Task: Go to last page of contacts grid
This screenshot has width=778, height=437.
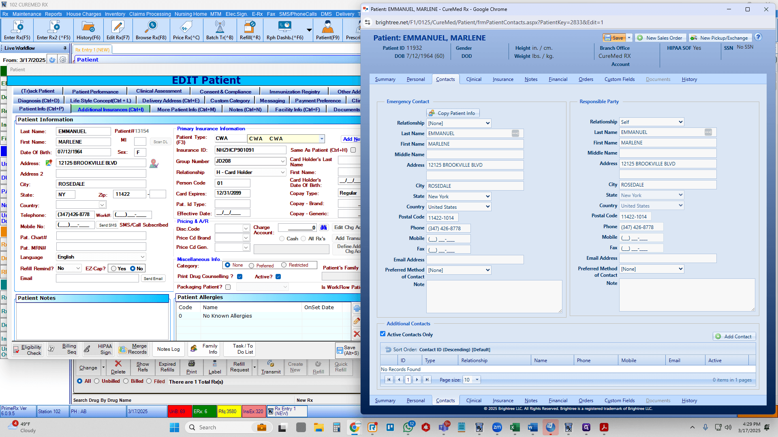Action: (x=427, y=380)
